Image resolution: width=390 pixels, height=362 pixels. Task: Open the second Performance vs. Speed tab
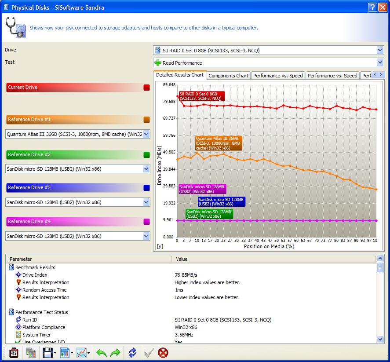332,76
